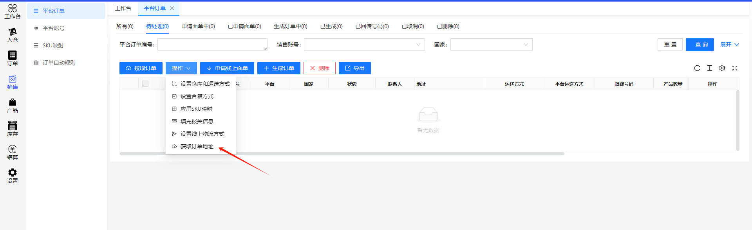Toggle fullscreen with the expand icon
This screenshot has width=752, height=230.
[735, 68]
